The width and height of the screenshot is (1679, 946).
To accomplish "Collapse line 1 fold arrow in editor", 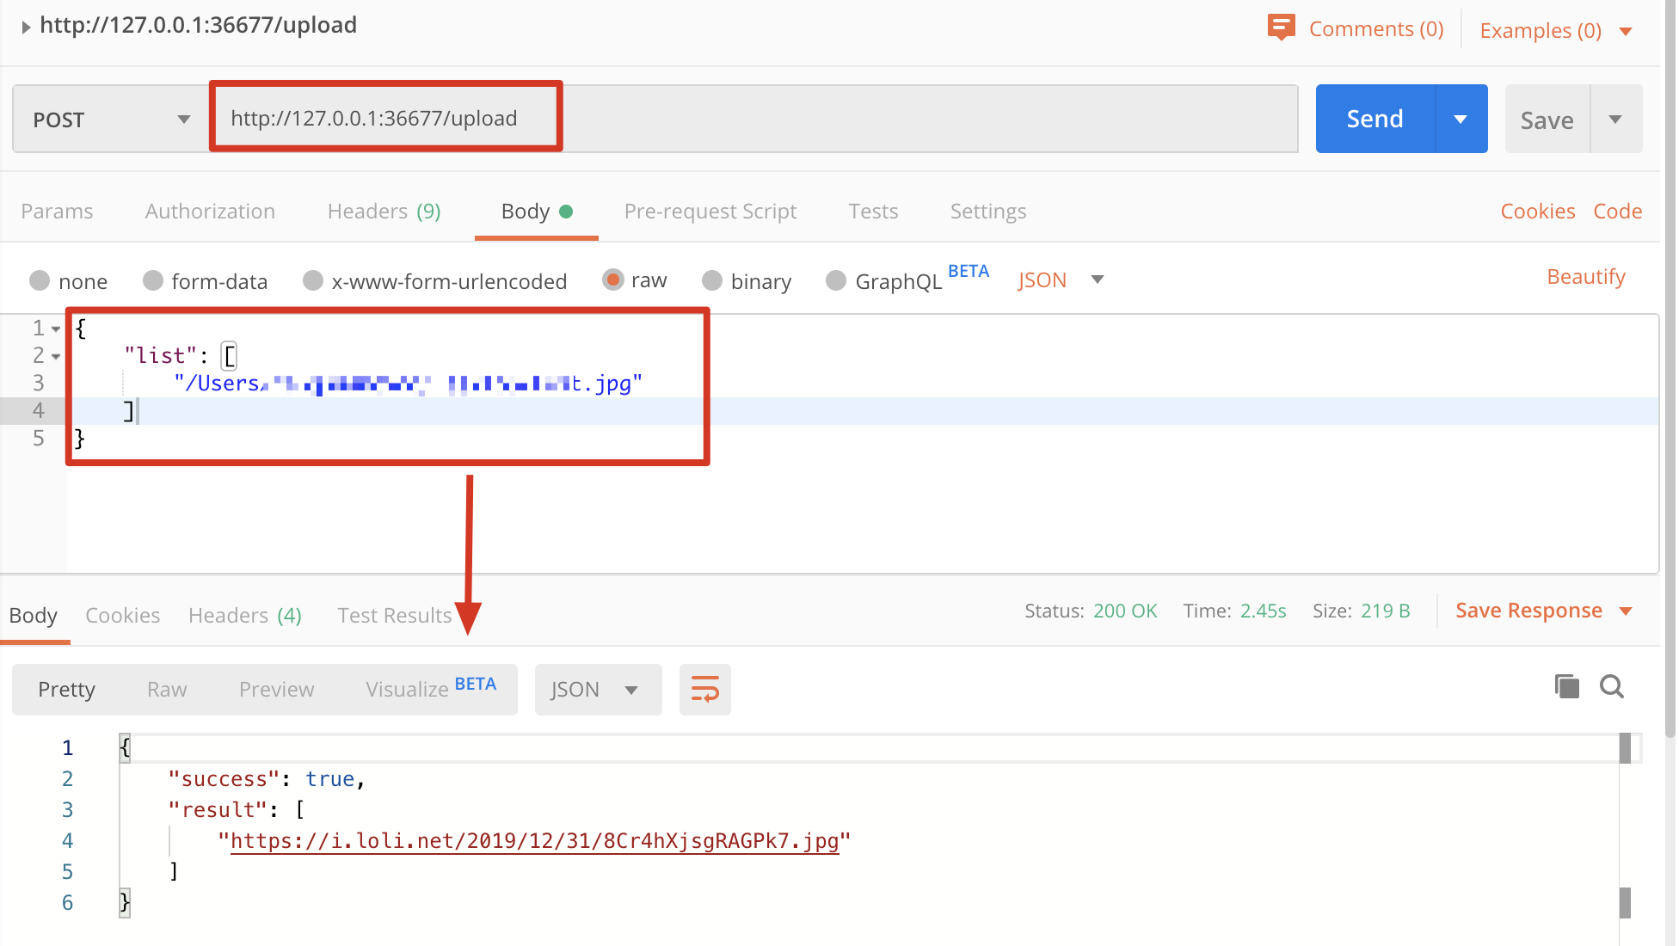I will pyautogui.click(x=56, y=329).
